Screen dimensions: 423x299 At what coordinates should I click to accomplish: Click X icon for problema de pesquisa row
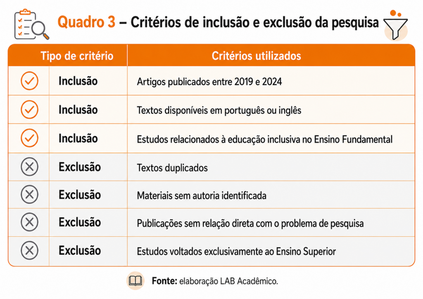[29, 222]
